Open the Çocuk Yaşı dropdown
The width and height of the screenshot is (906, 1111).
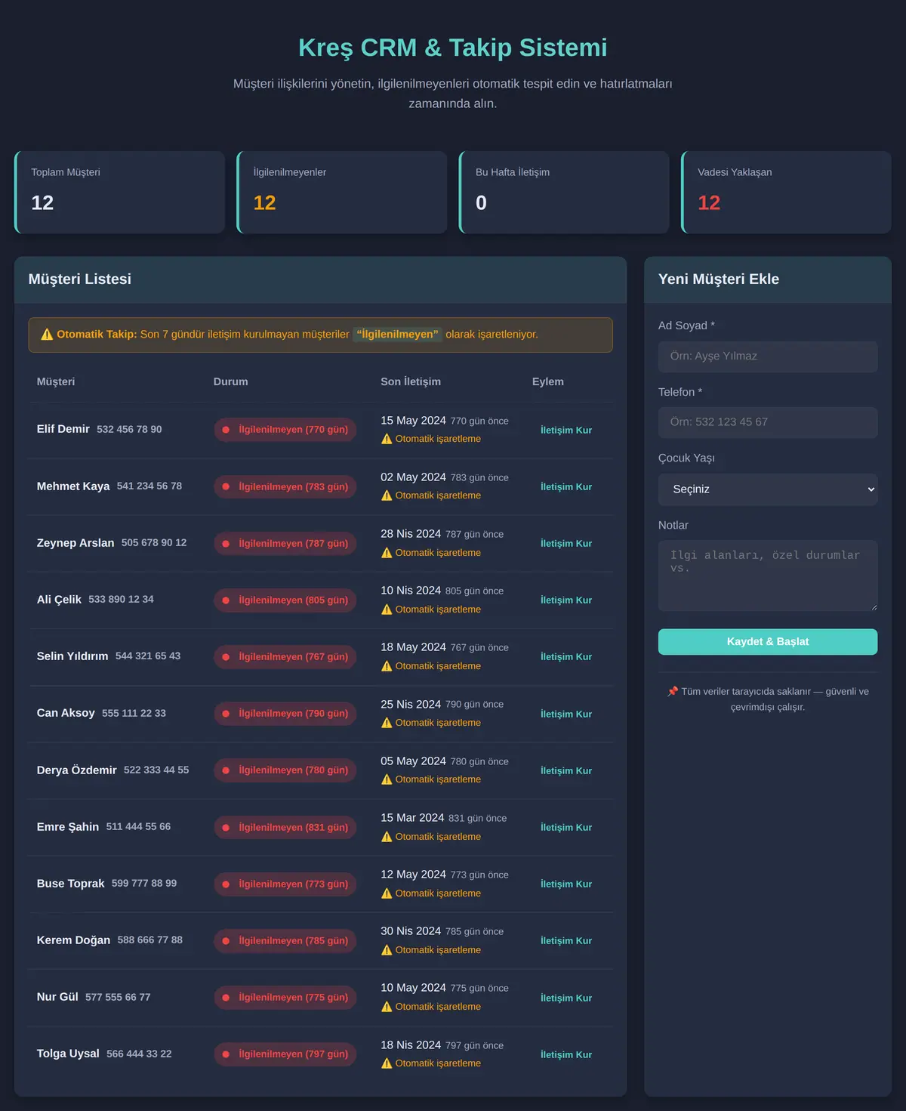pyautogui.click(x=768, y=489)
